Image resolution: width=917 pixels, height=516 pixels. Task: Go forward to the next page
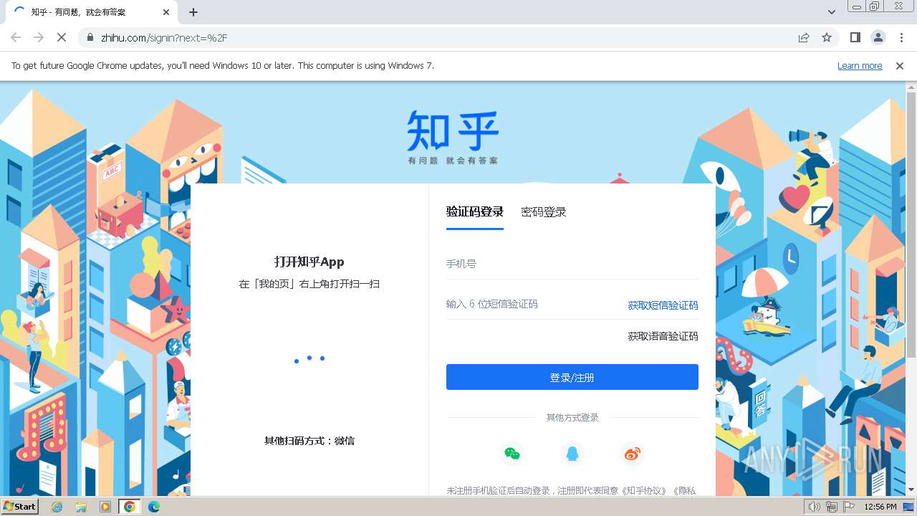point(39,37)
